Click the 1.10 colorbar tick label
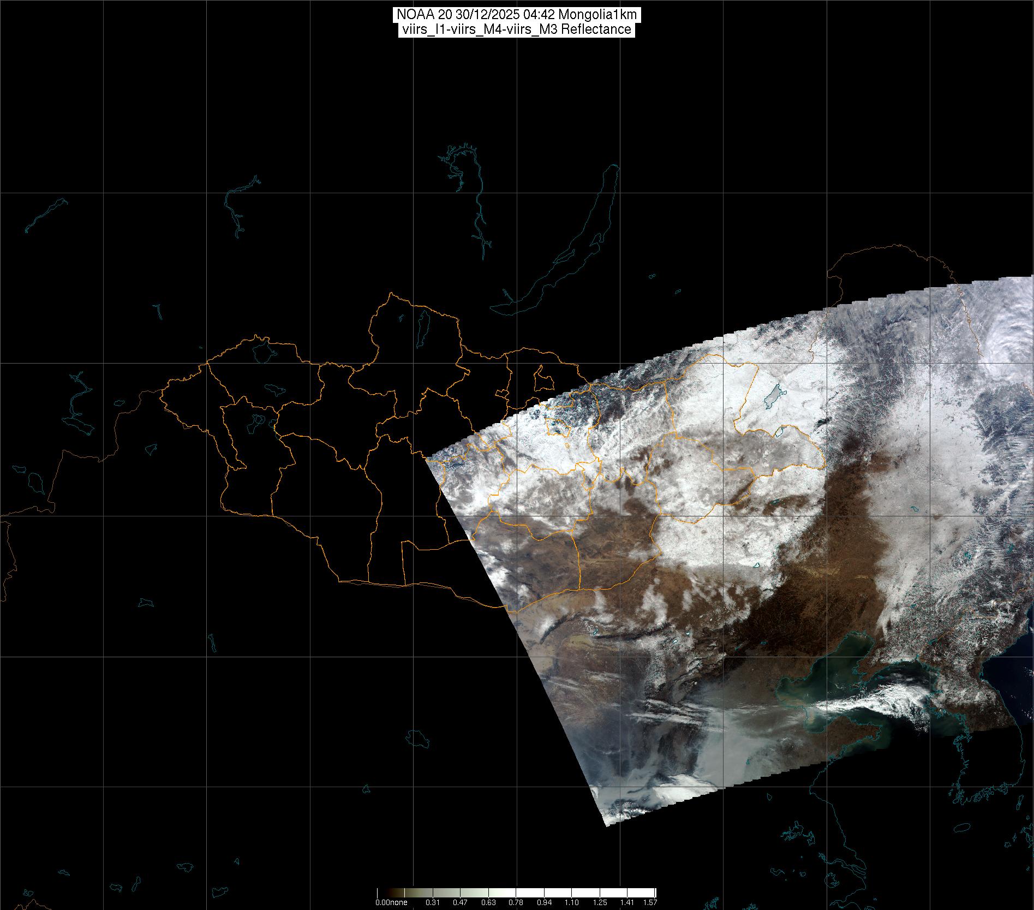 coord(572,902)
